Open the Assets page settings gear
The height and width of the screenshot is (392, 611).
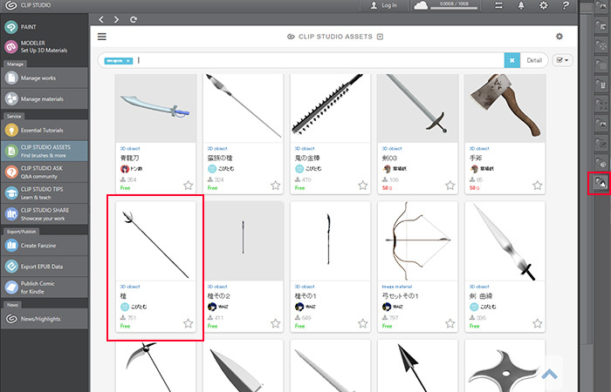[560, 37]
